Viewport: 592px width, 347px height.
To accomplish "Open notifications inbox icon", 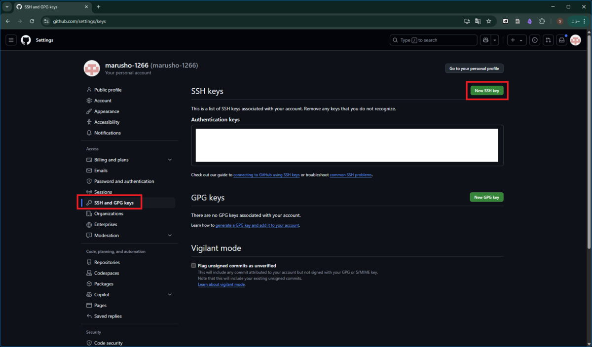I will point(561,40).
